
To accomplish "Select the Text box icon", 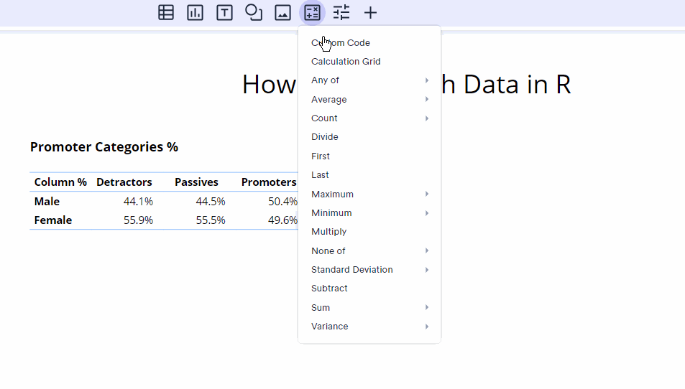I will tap(224, 12).
